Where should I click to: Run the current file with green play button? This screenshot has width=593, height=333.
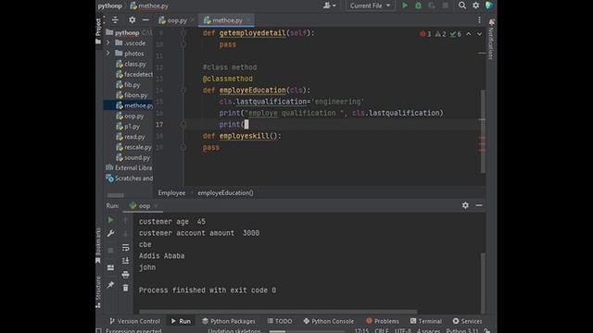click(x=405, y=6)
